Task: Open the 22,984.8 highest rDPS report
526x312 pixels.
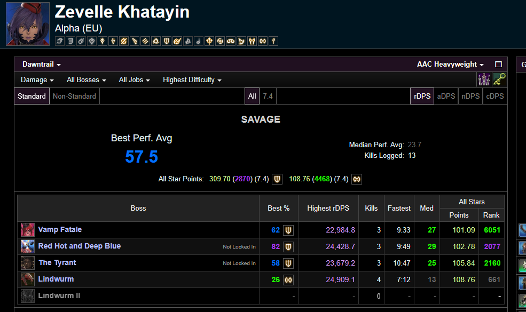Action: [x=341, y=230]
